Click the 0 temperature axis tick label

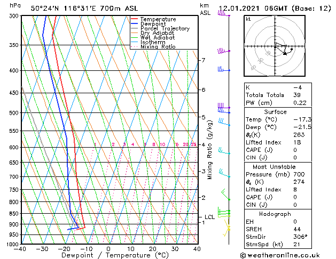click(108, 249)
